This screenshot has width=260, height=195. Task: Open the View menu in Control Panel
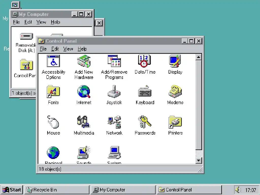pyautogui.click(x=68, y=49)
